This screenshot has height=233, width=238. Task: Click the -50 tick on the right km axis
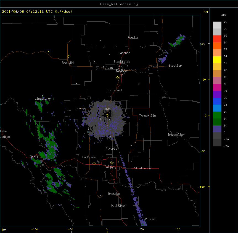coord(203,151)
